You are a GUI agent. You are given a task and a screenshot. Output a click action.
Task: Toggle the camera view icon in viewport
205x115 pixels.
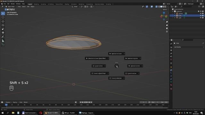167,28
